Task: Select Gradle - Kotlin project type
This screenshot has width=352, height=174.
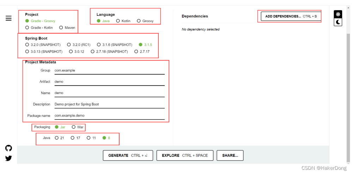Action: click(x=39, y=28)
